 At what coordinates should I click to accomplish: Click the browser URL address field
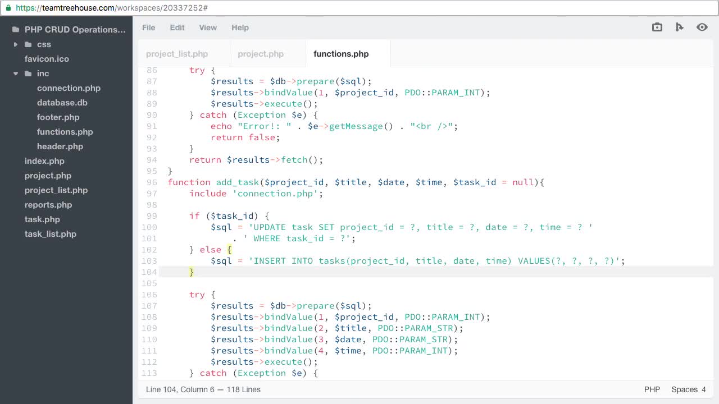(359, 8)
